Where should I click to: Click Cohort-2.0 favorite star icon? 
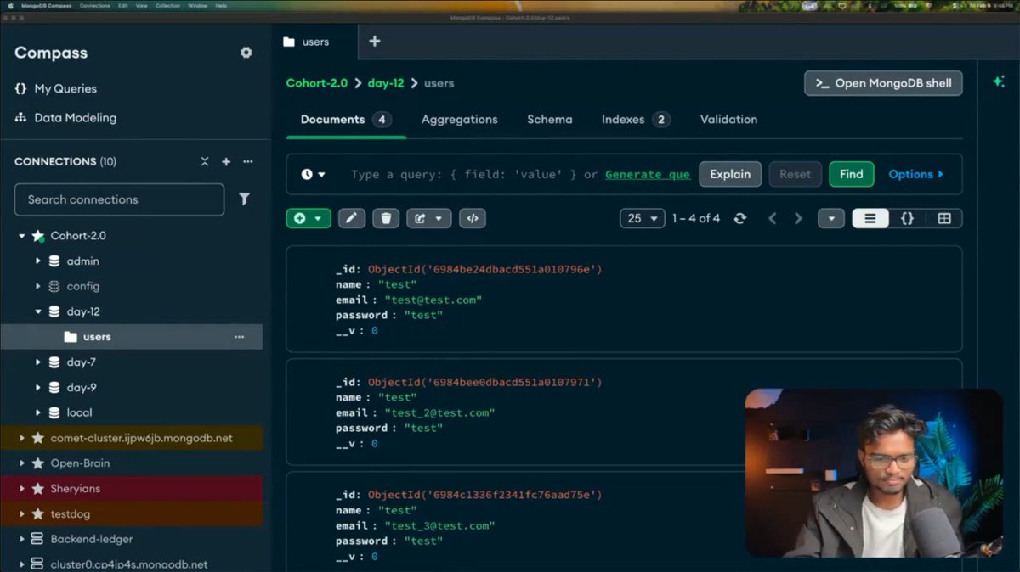37,236
